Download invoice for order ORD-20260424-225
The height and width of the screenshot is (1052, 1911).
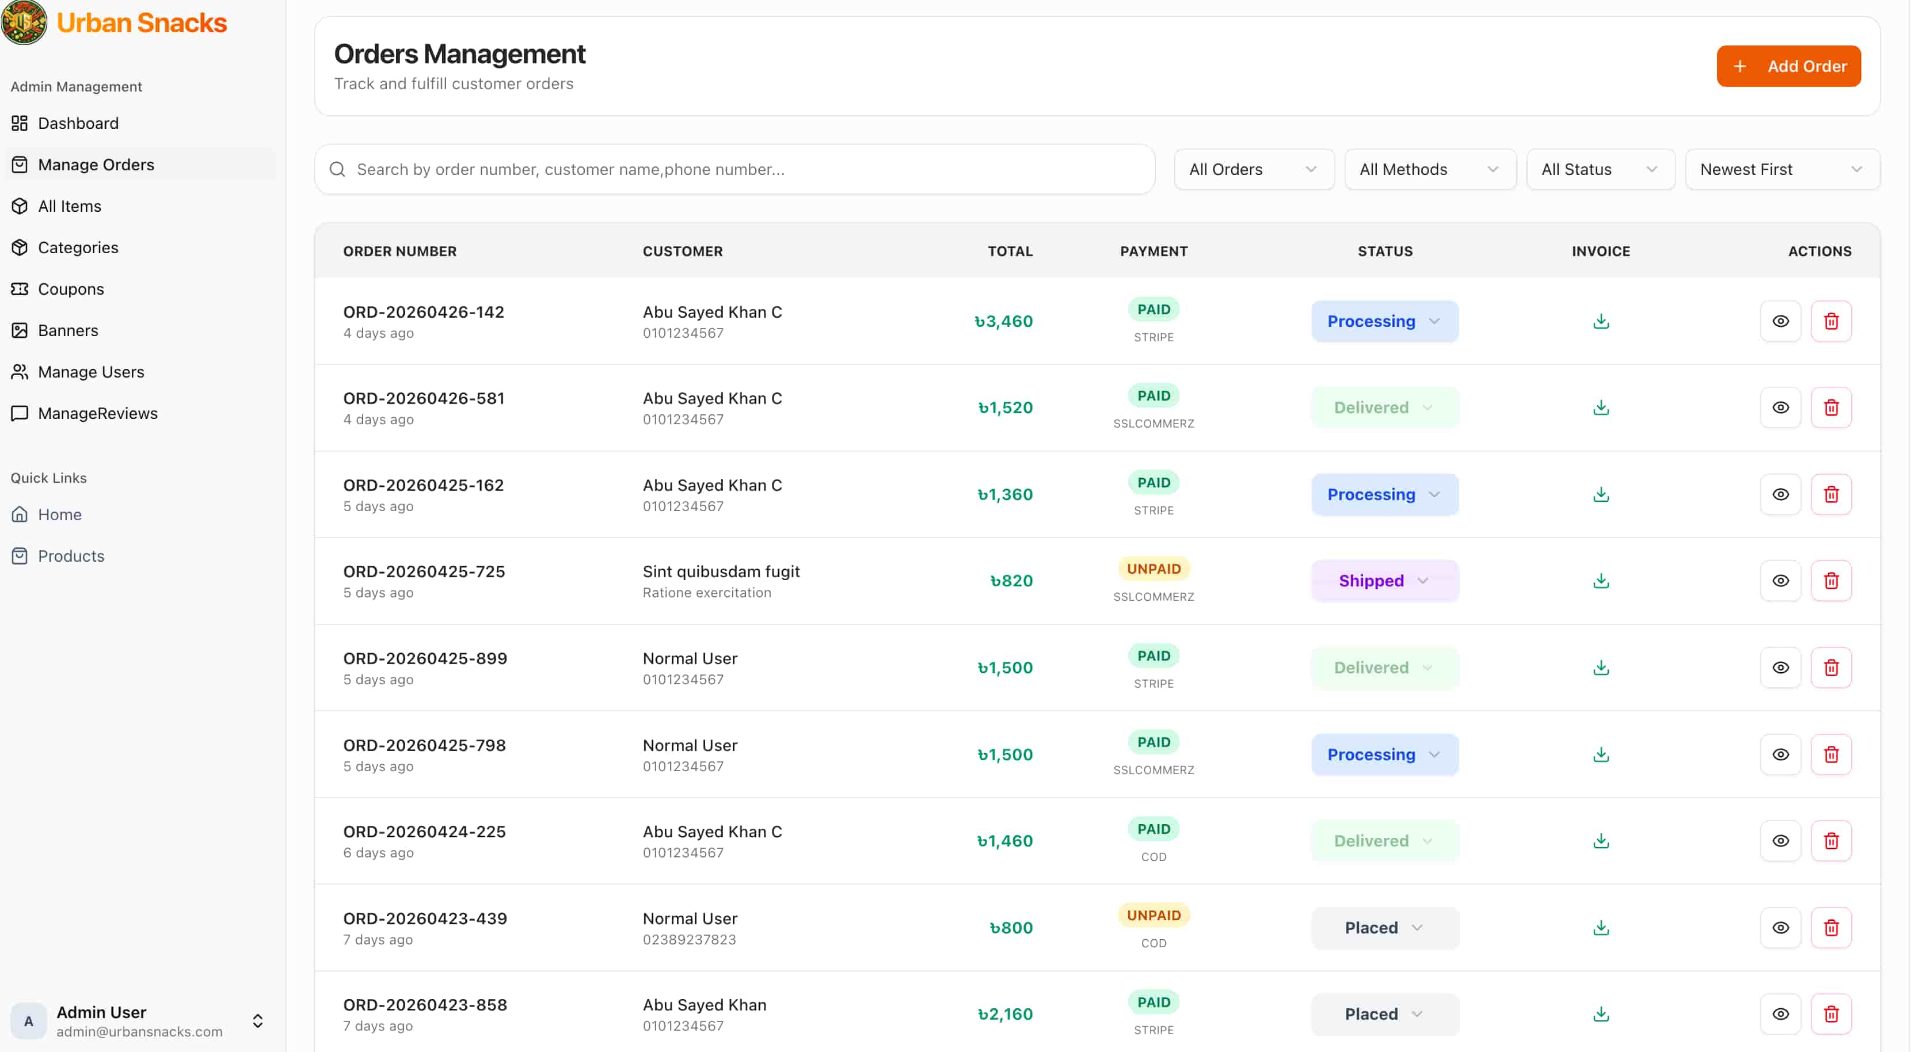pos(1601,841)
